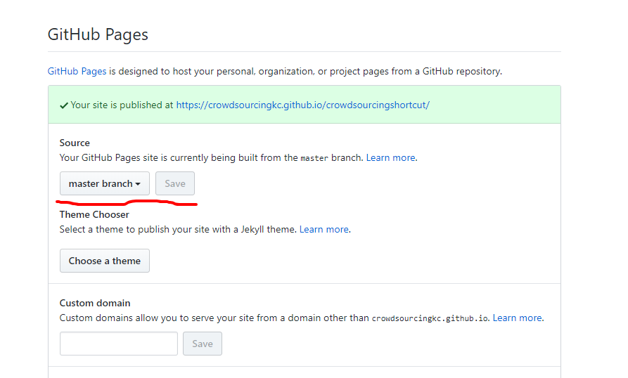Image resolution: width=628 pixels, height=378 pixels.
Task: Click 'Your site is published at' text
Action: (122, 105)
